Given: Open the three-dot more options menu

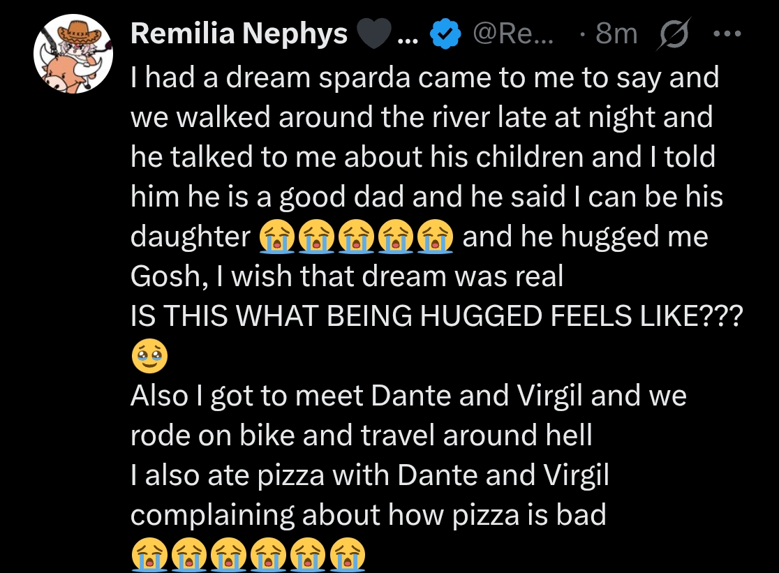Looking at the screenshot, I should (727, 34).
